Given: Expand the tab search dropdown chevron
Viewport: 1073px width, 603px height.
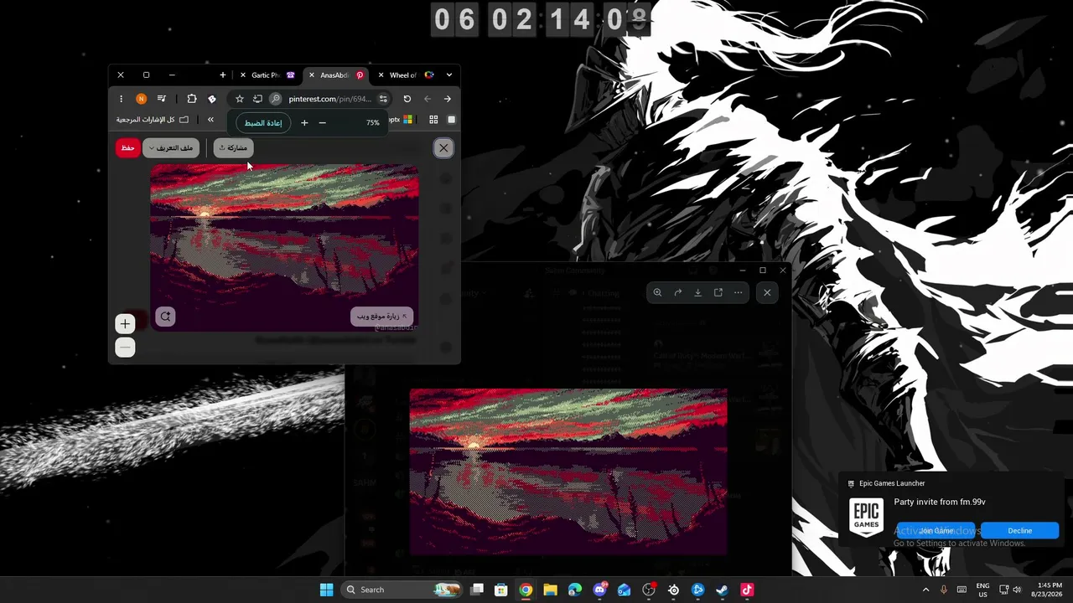Looking at the screenshot, I should (x=449, y=75).
